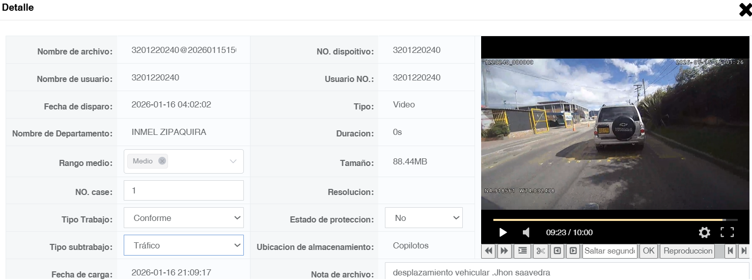Remove the Medio tag

coord(162,161)
